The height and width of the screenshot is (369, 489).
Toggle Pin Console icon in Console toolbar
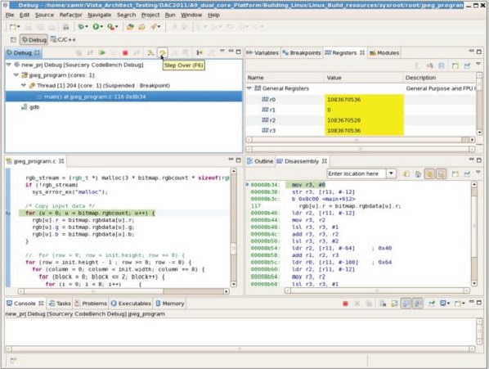tap(432, 304)
